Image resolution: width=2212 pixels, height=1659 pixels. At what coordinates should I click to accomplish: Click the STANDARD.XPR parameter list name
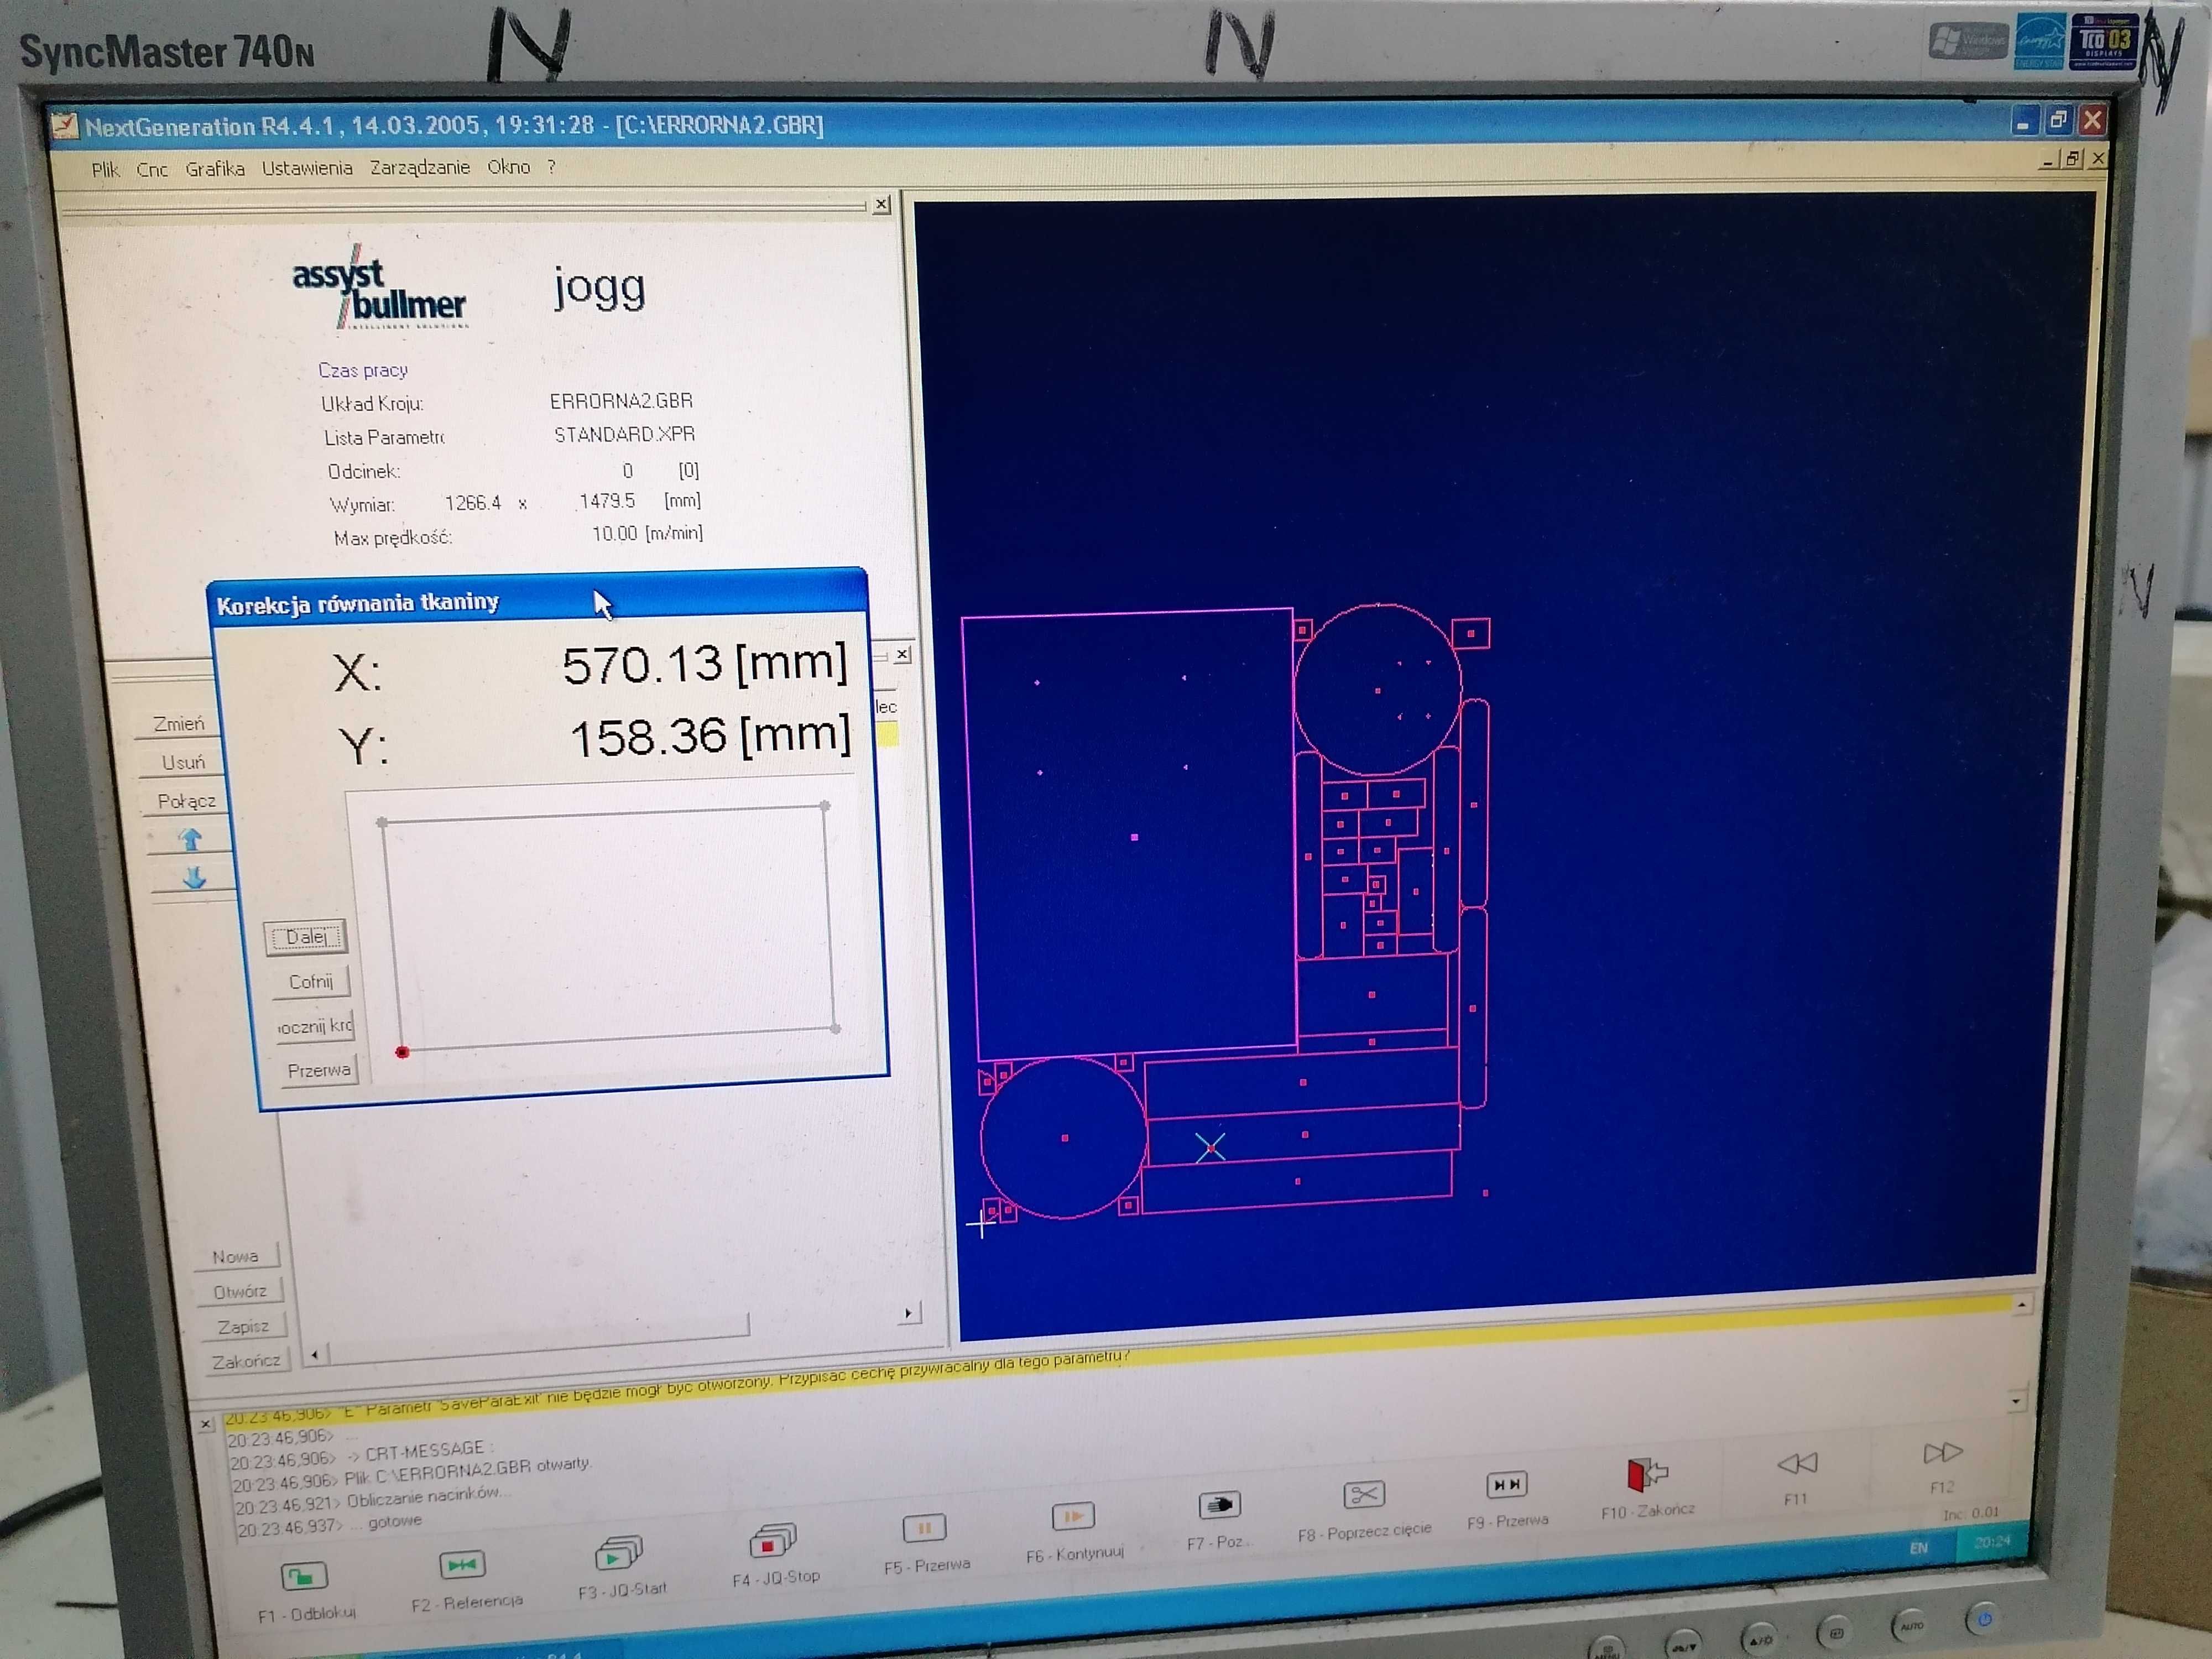pyautogui.click(x=624, y=435)
